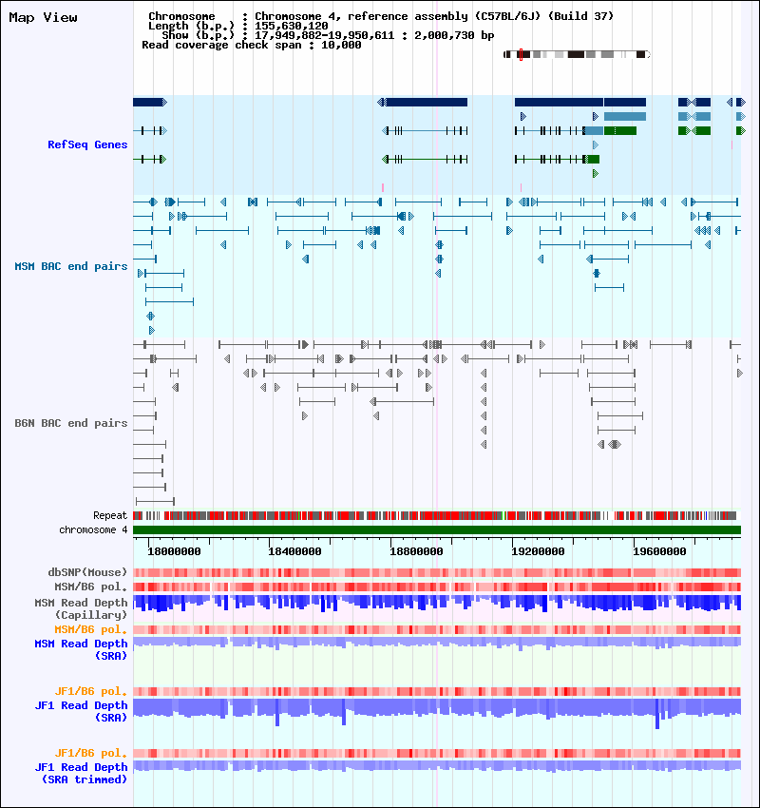Viewport: 760px width, 808px height.
Task: Select the shown range 17,949,882-19,950,611
Action: [324, 35]
